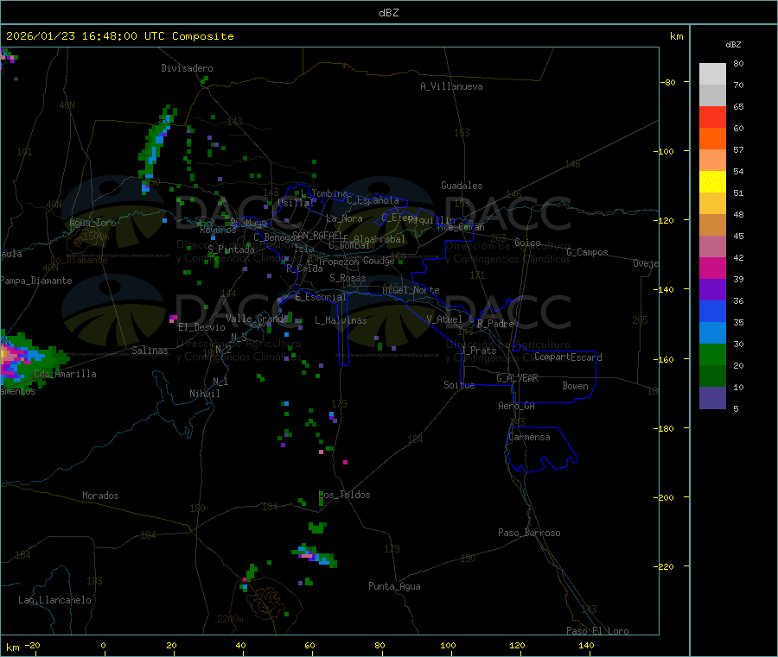This screenshot has width=778, height=657.
Task: Select the magenta 39-42 dBZ legend swatch
Action: click(x=712, y=268)
